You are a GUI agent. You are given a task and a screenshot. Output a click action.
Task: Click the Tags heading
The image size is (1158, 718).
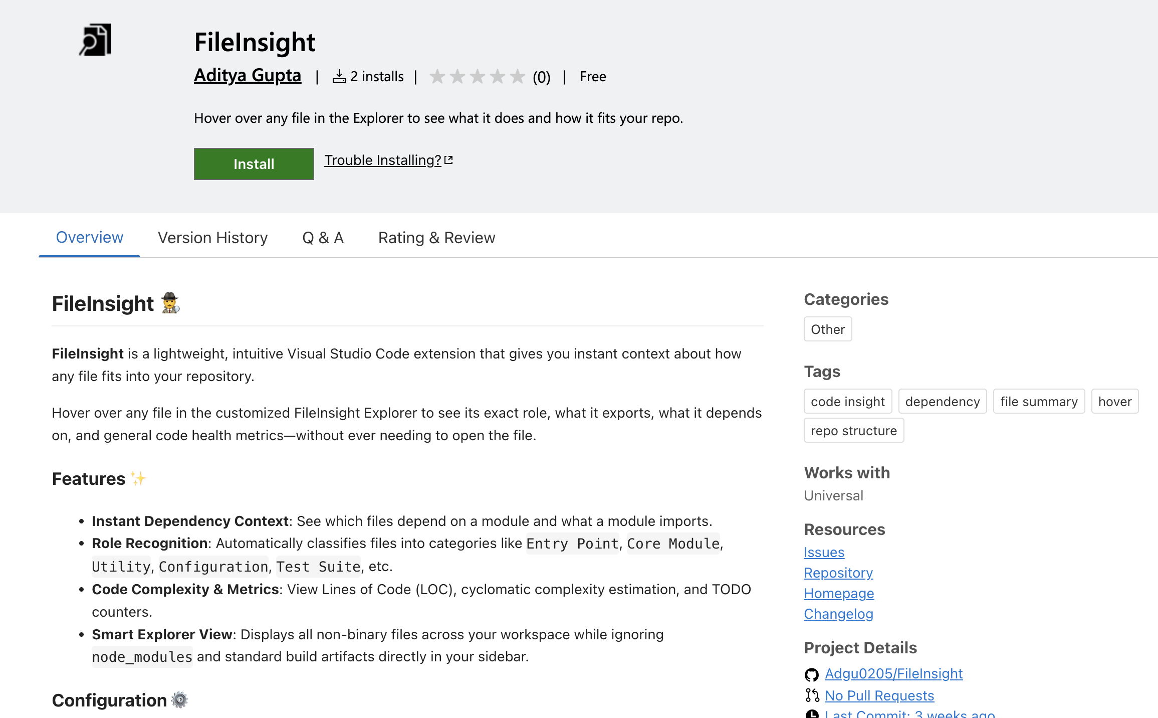(822, 372)
